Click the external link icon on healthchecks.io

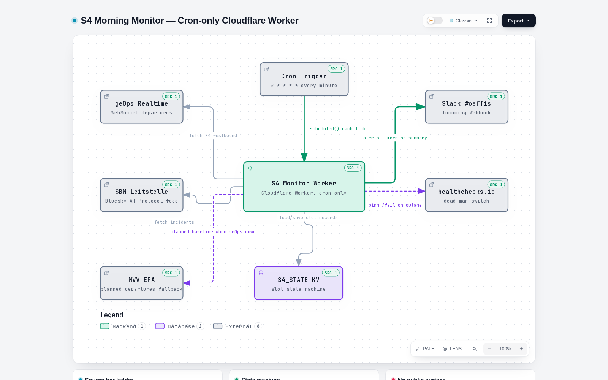(432, 185)
